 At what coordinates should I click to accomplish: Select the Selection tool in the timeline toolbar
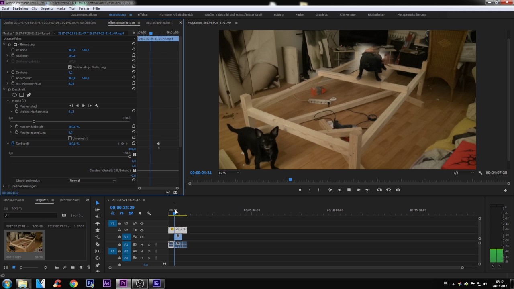coord(97,203)
